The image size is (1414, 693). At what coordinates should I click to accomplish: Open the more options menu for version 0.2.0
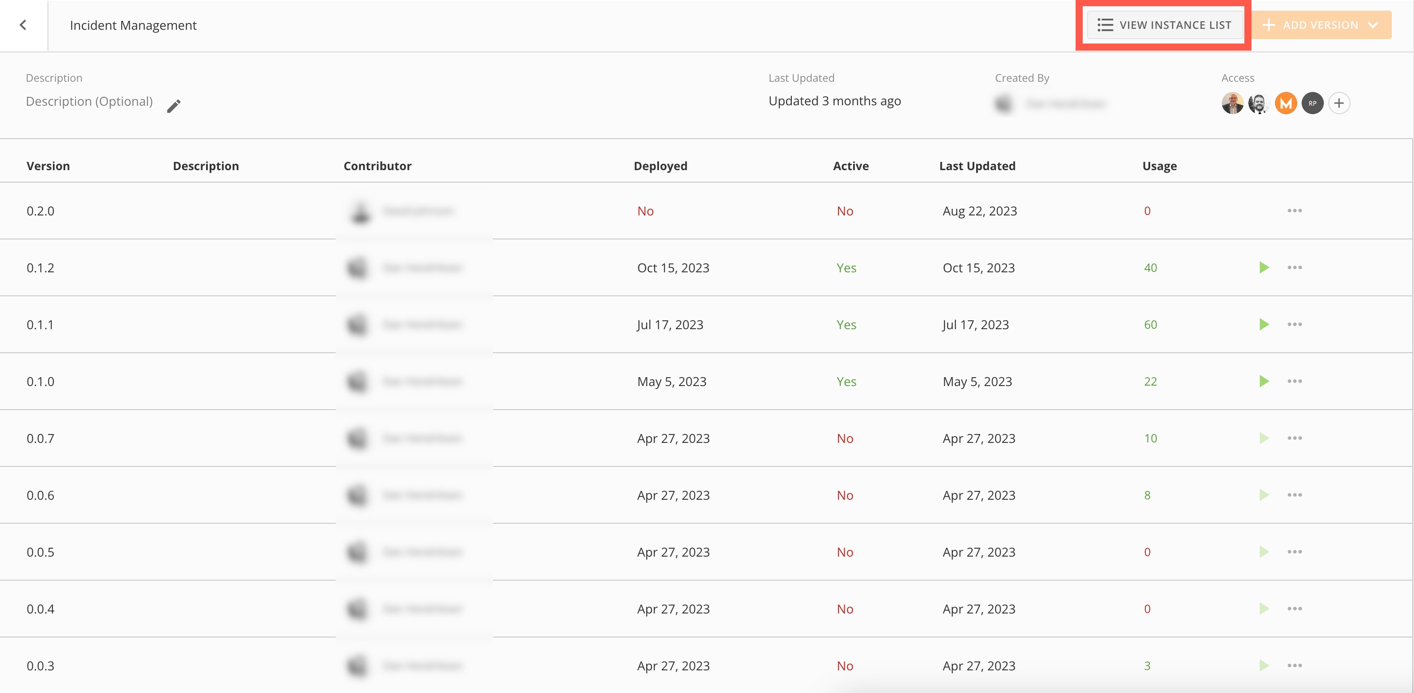click(x=1295, y=210)
